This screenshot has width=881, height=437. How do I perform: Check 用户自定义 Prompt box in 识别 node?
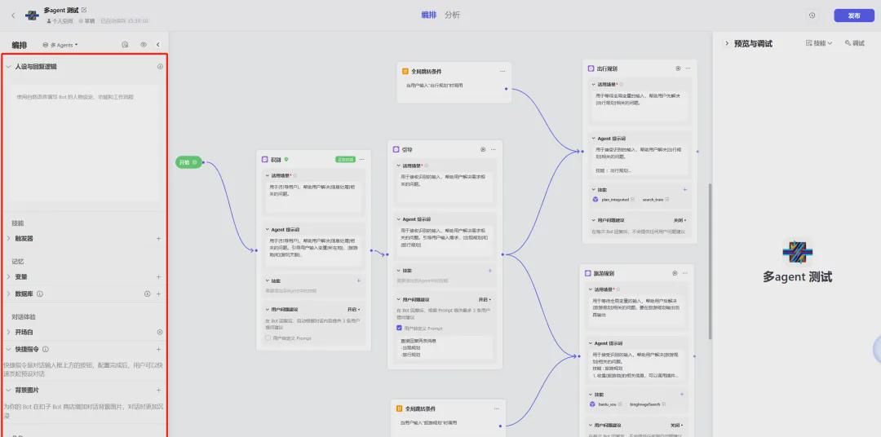pyautogui.click(x=268, y=338)
